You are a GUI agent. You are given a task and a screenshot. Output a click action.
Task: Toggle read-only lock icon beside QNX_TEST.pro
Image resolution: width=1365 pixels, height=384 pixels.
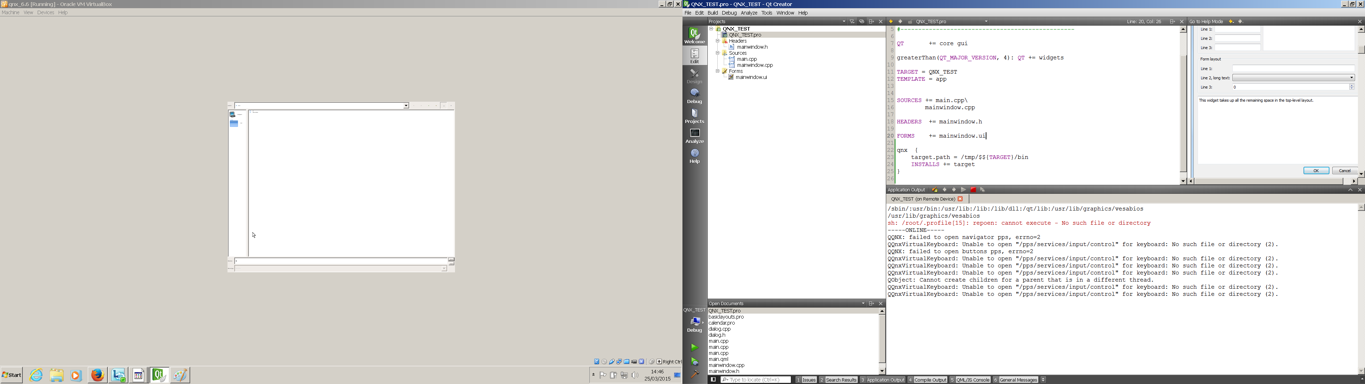click(x=910, y=22)
